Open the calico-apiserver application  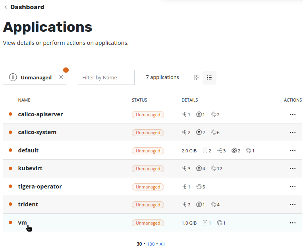point(41,114)
